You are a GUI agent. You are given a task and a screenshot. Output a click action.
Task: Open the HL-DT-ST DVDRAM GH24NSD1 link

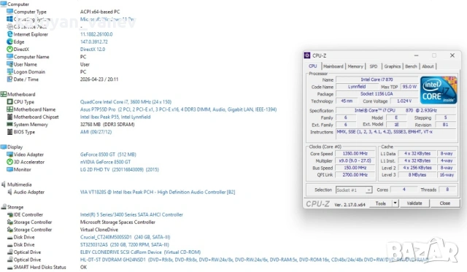point(255,260)
